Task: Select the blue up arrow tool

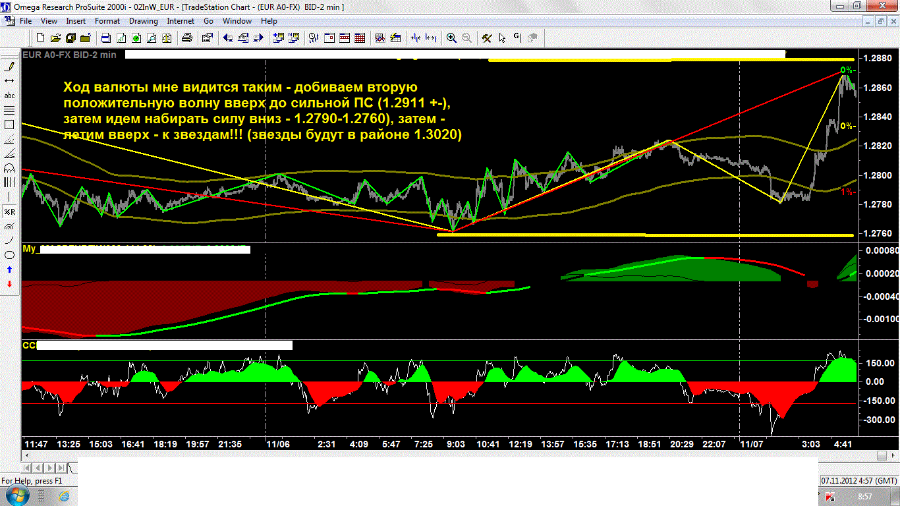Action: [x=10, y=269]
